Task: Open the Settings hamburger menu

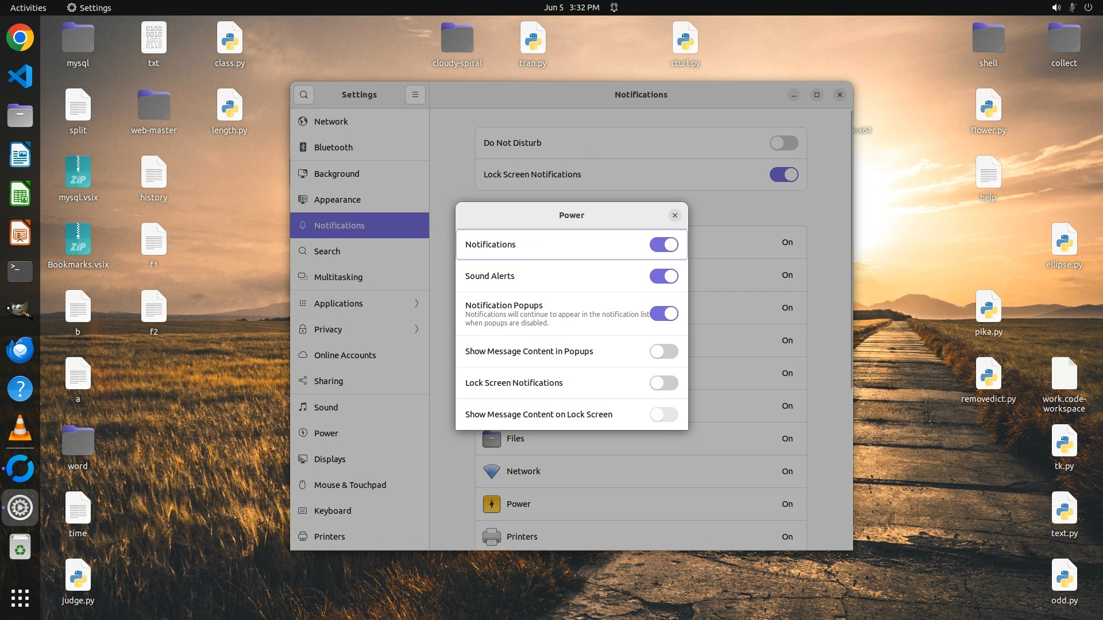Action: [415, 95]
